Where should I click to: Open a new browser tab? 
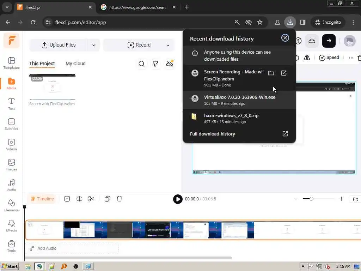pyautogui.click(x=187, y=7)
